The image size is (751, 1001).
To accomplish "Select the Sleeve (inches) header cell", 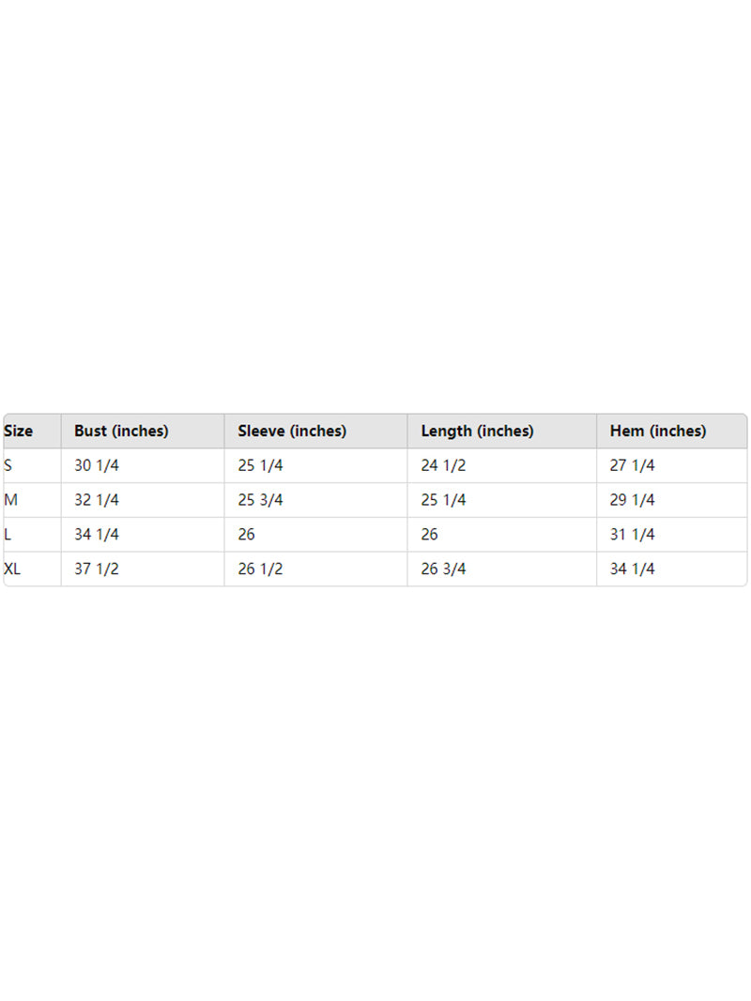I will (x=292, y=432).
